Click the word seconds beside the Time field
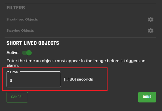Screen dimensions: 162x111 (85, 79)
